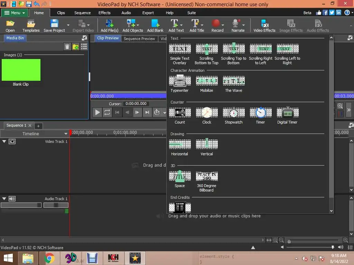Expand the Add Title dropdown arrow

point(202,25)
